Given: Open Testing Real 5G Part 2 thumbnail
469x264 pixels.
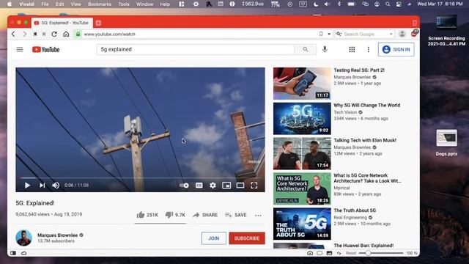Looking at the screenshot, I should [x=302, y=84].
